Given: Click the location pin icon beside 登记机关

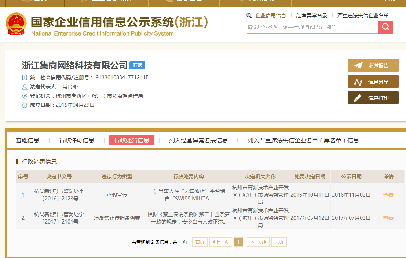Looking at the screenshot, I should [24, 96].
